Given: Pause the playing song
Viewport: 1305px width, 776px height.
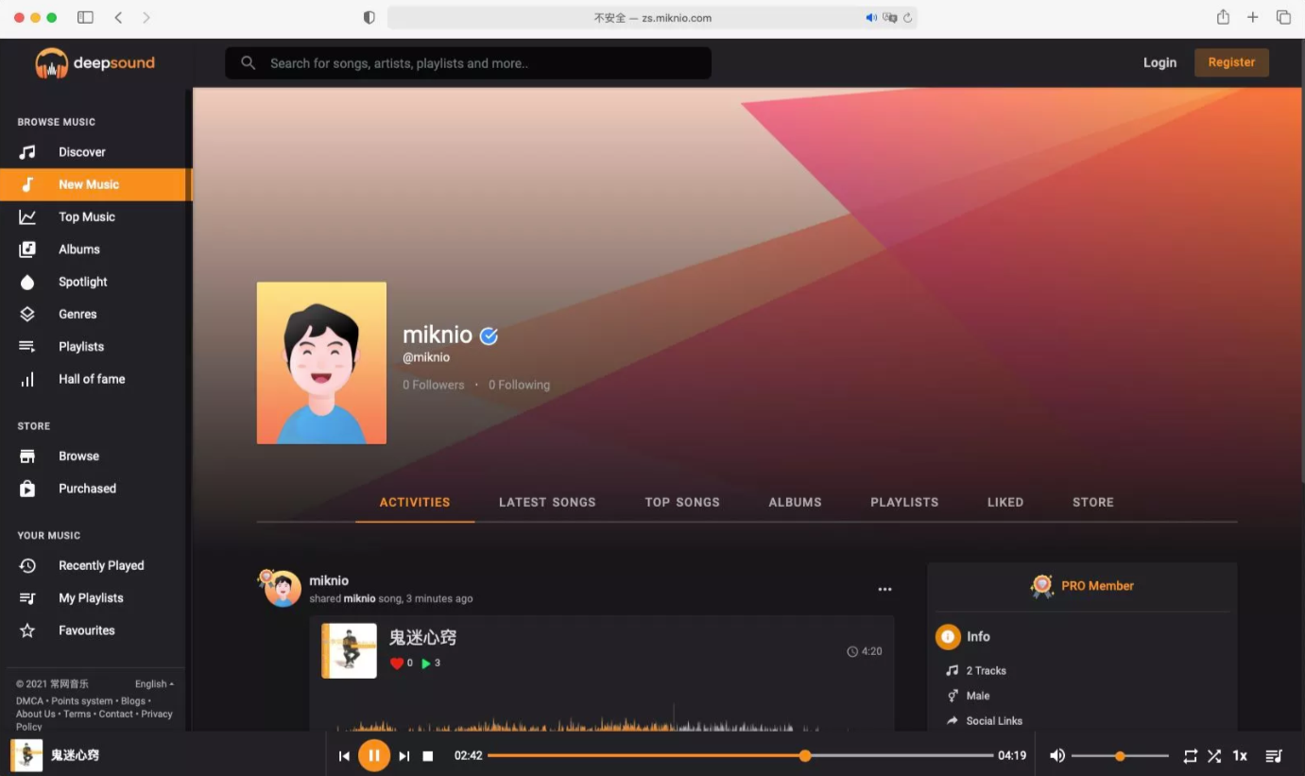Looking at the screenshot, I should click(374, 756).
